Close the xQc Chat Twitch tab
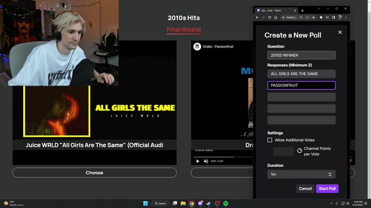The image size is (371, 208). point(295,10)
